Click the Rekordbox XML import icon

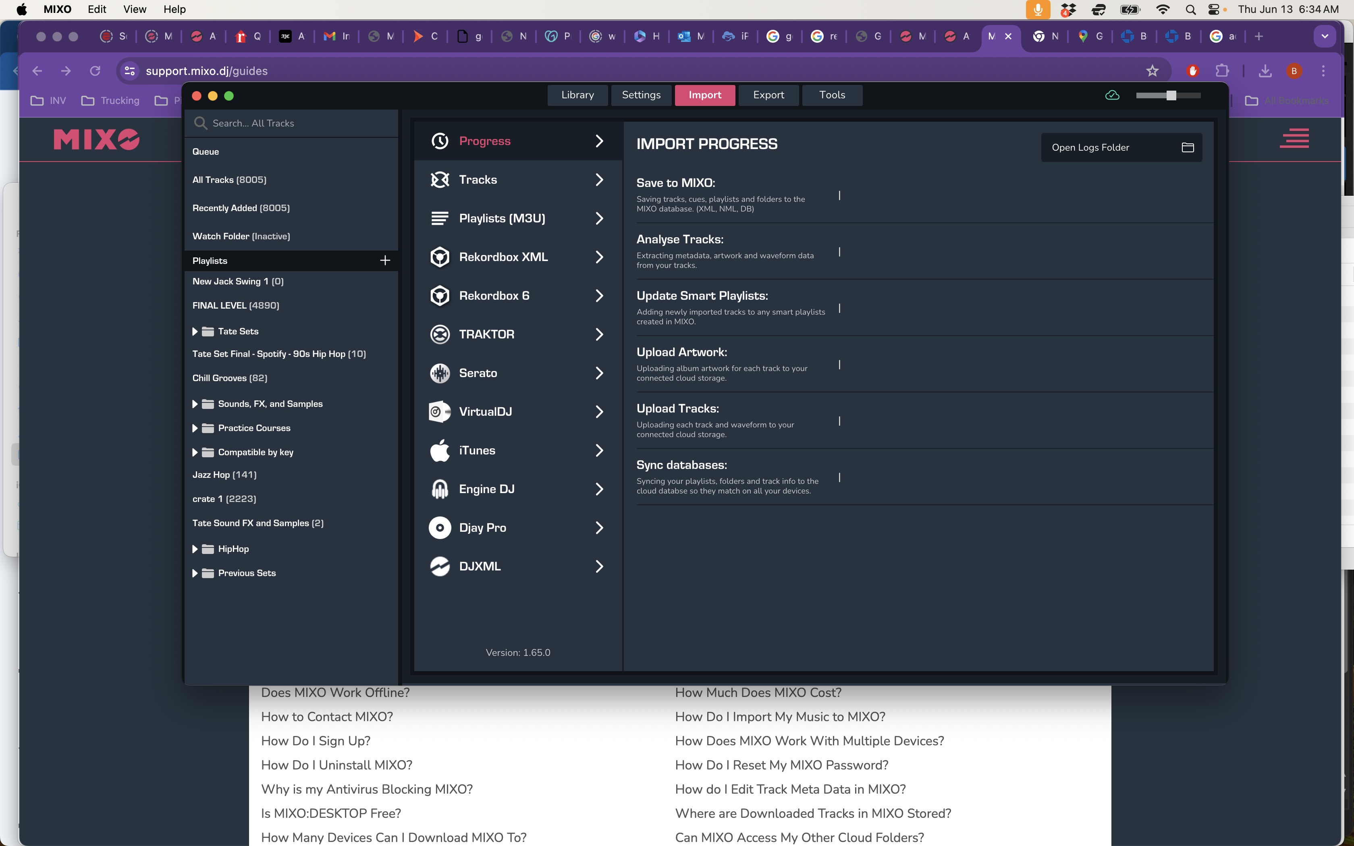pyautogui.click(x=440, y=257)
